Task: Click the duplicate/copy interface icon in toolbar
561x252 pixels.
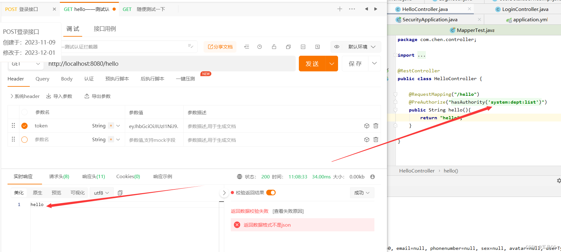Action: click(288, 47)
